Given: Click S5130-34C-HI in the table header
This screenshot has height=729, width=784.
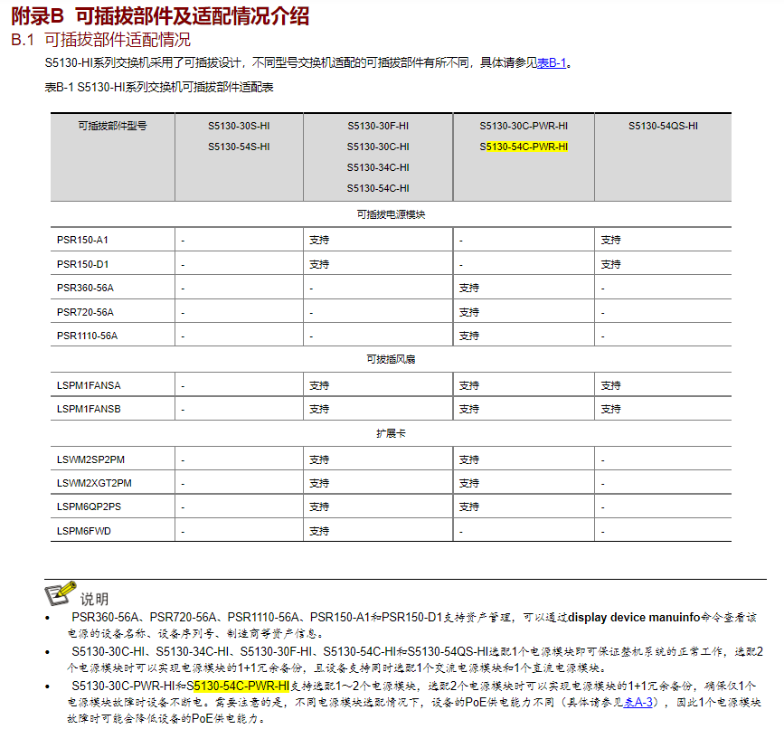Looking at the screenshot, I should tap(378, 167).
